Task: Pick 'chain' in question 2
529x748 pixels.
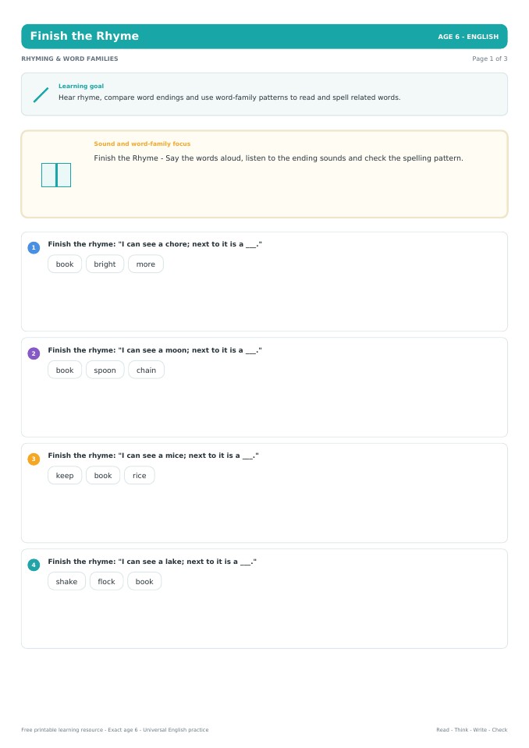Action: point(147,370)
